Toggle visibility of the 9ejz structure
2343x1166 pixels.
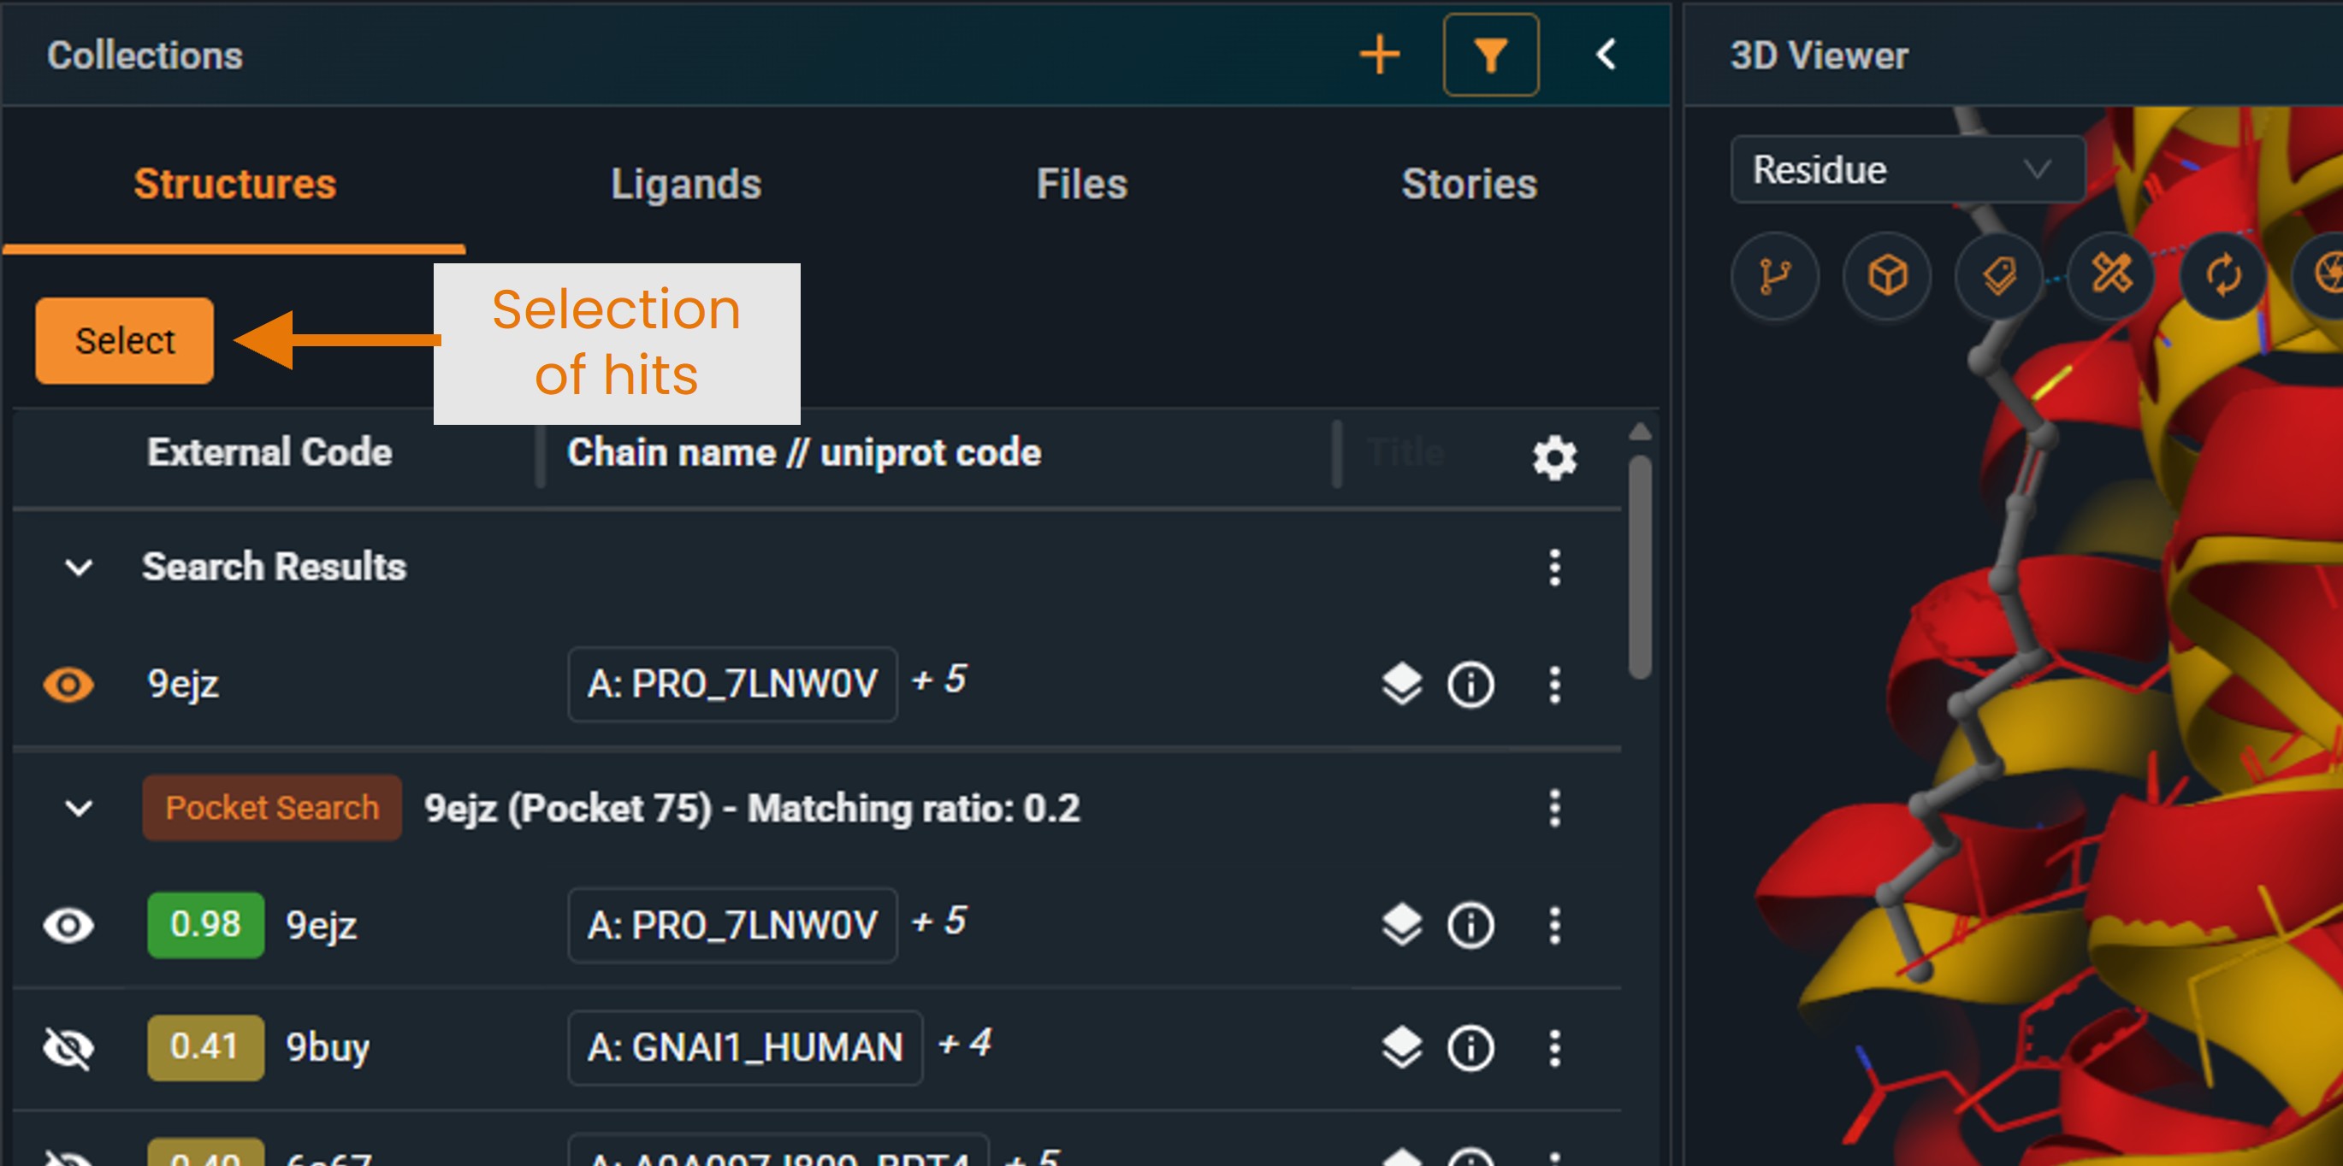click(x=68, y=685)
